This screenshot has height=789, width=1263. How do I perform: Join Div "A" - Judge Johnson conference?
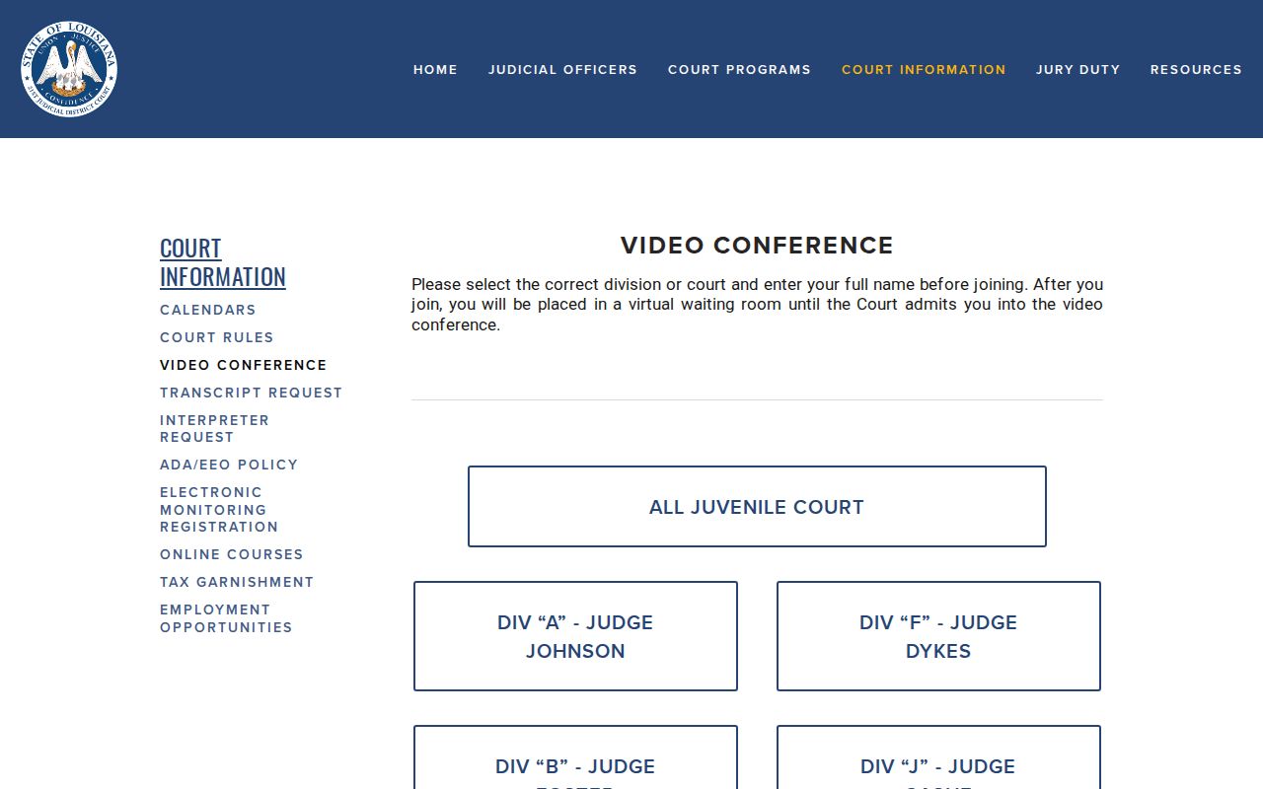pos(575,636)
